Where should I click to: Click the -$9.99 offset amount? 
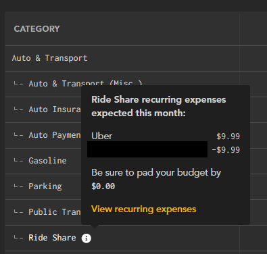pos(226,150)
